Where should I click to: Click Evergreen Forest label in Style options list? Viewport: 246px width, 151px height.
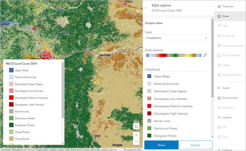tap(165, 136)
